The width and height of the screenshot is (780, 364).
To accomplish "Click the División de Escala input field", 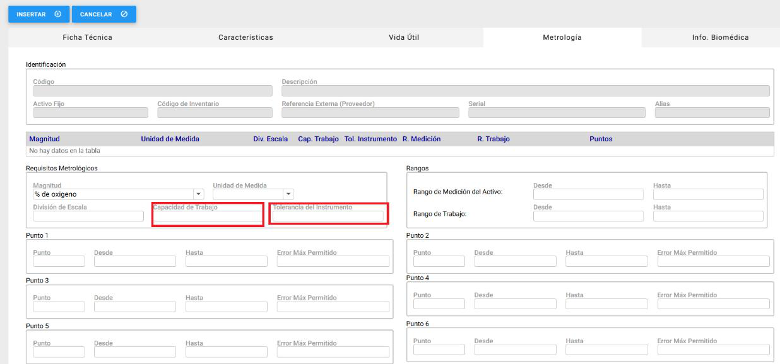I will 88,216.
